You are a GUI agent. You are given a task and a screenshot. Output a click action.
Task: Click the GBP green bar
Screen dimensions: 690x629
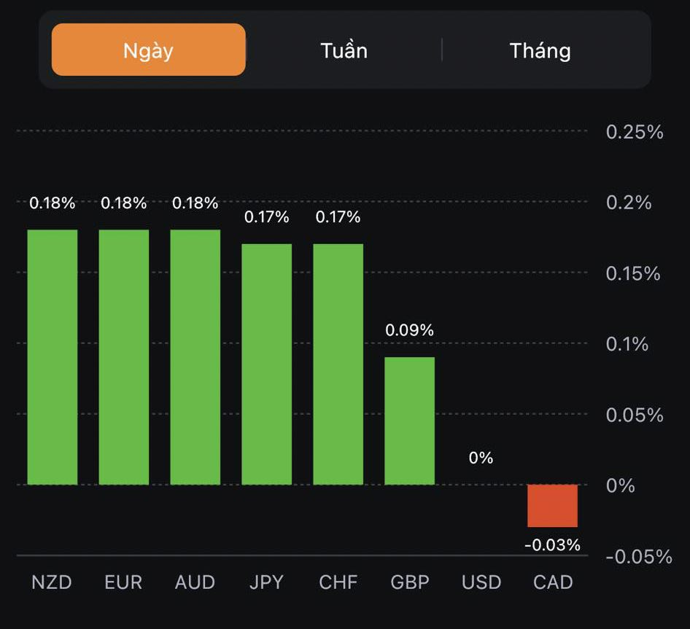pyautogui.click(x=410, y=421)
